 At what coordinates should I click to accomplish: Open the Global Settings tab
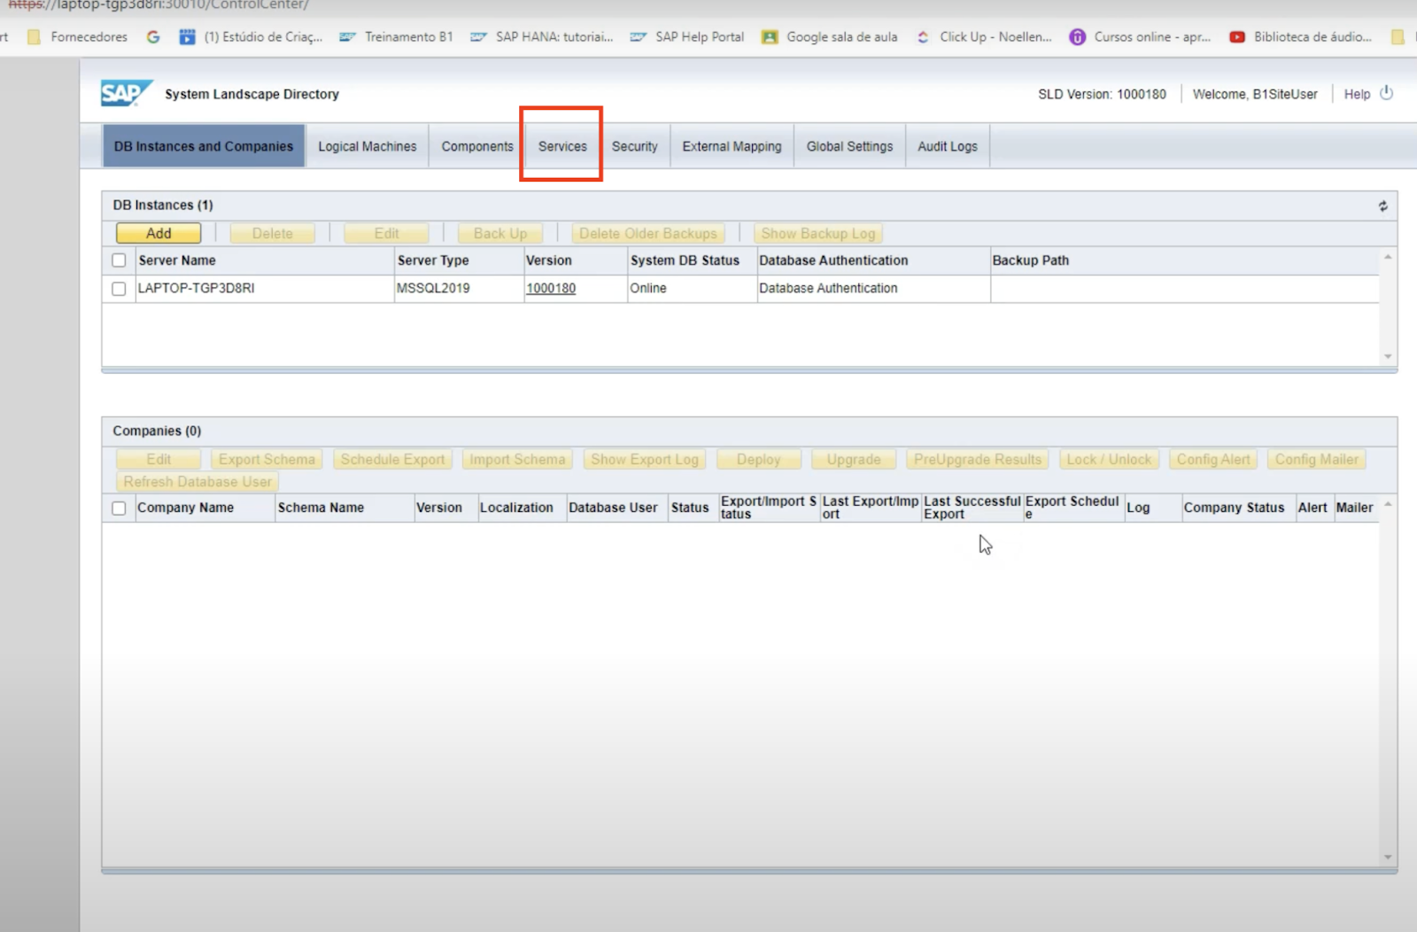click(x=849, y=146)
